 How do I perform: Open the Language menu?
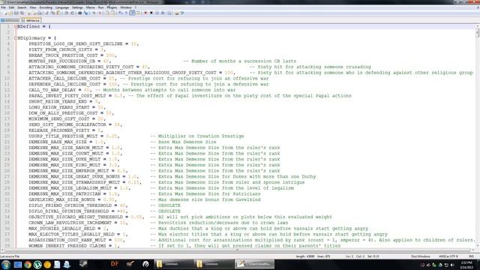click(x=62, y=7)
